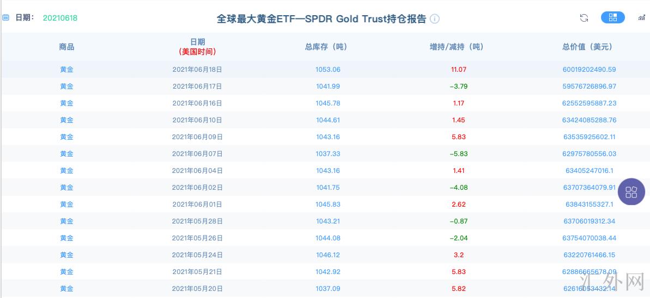Click the 总库存（吨） column header
The height and width of the screenshot is (298, 650).
[326, 47]
